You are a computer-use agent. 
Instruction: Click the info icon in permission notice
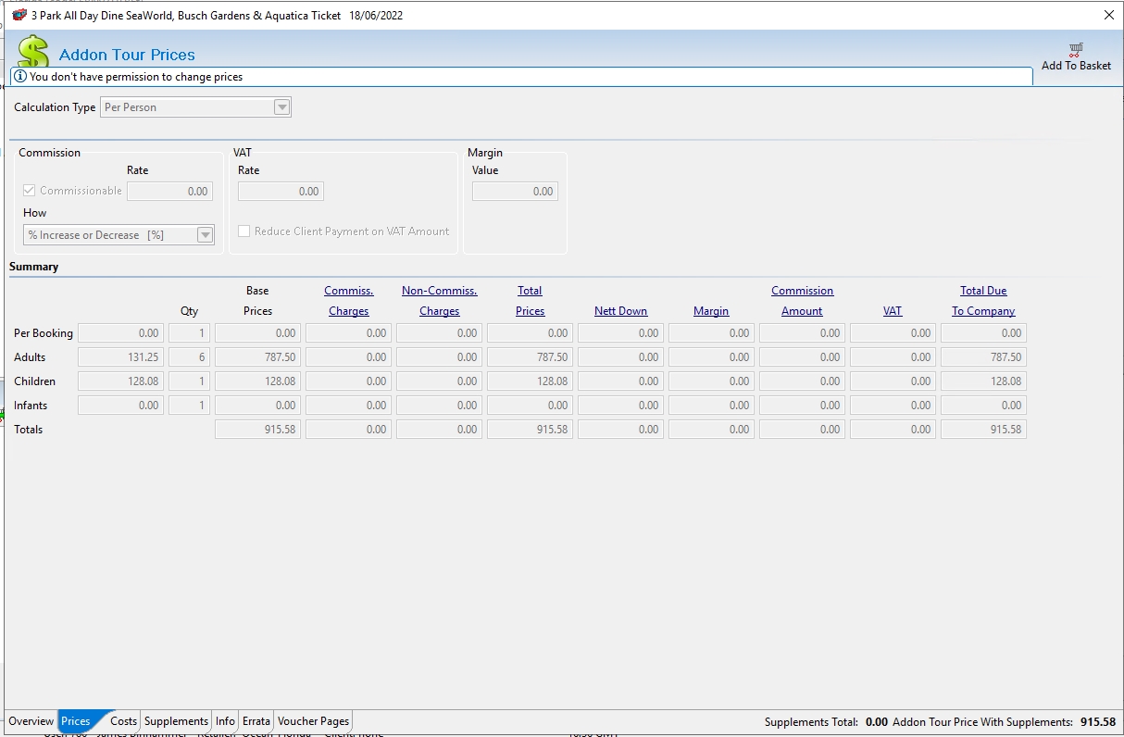20,77
